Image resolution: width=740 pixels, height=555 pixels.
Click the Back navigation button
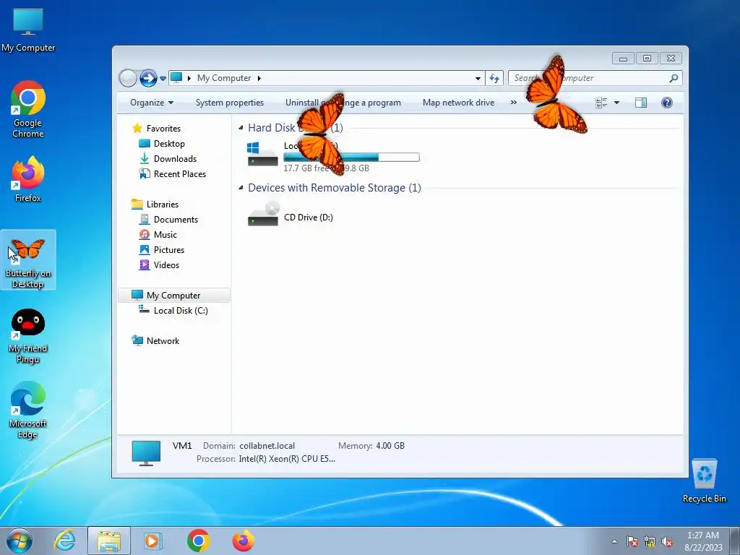[x=128, y=78]
